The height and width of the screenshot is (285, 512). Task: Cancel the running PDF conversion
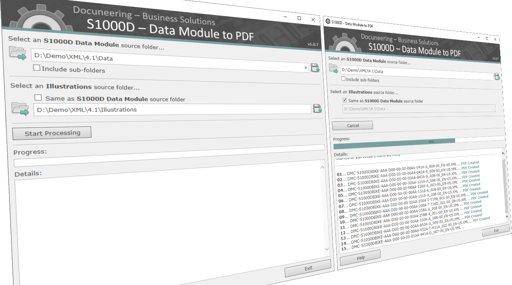tap(352, 125)
